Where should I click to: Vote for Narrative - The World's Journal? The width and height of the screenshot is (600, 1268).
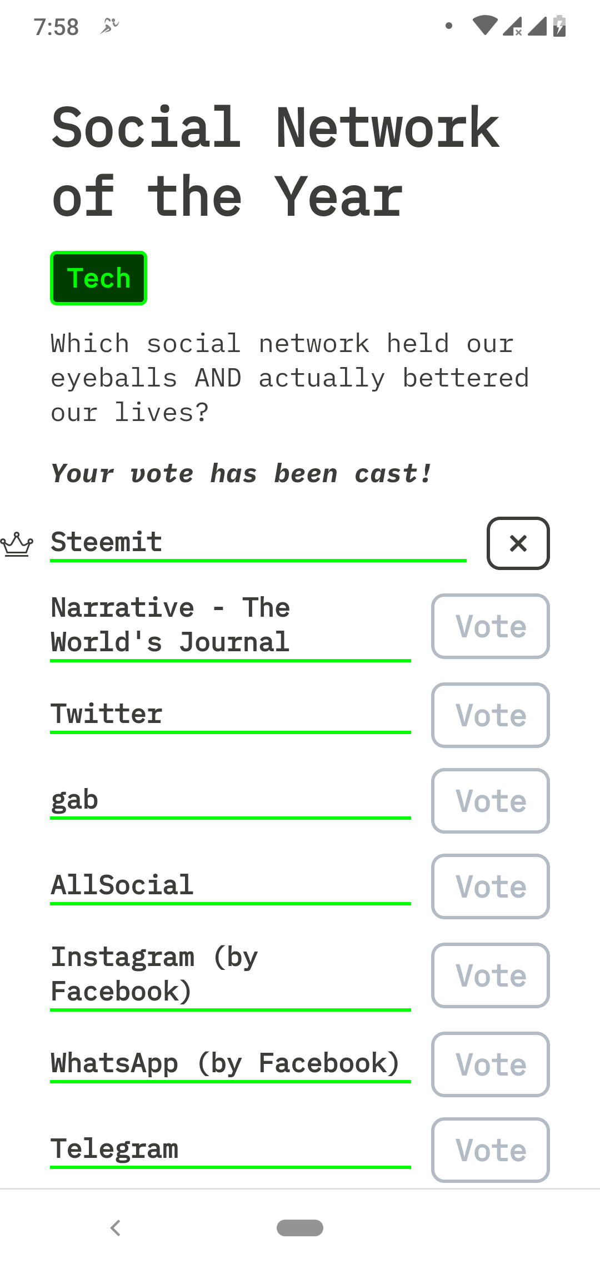pos(490,626)
